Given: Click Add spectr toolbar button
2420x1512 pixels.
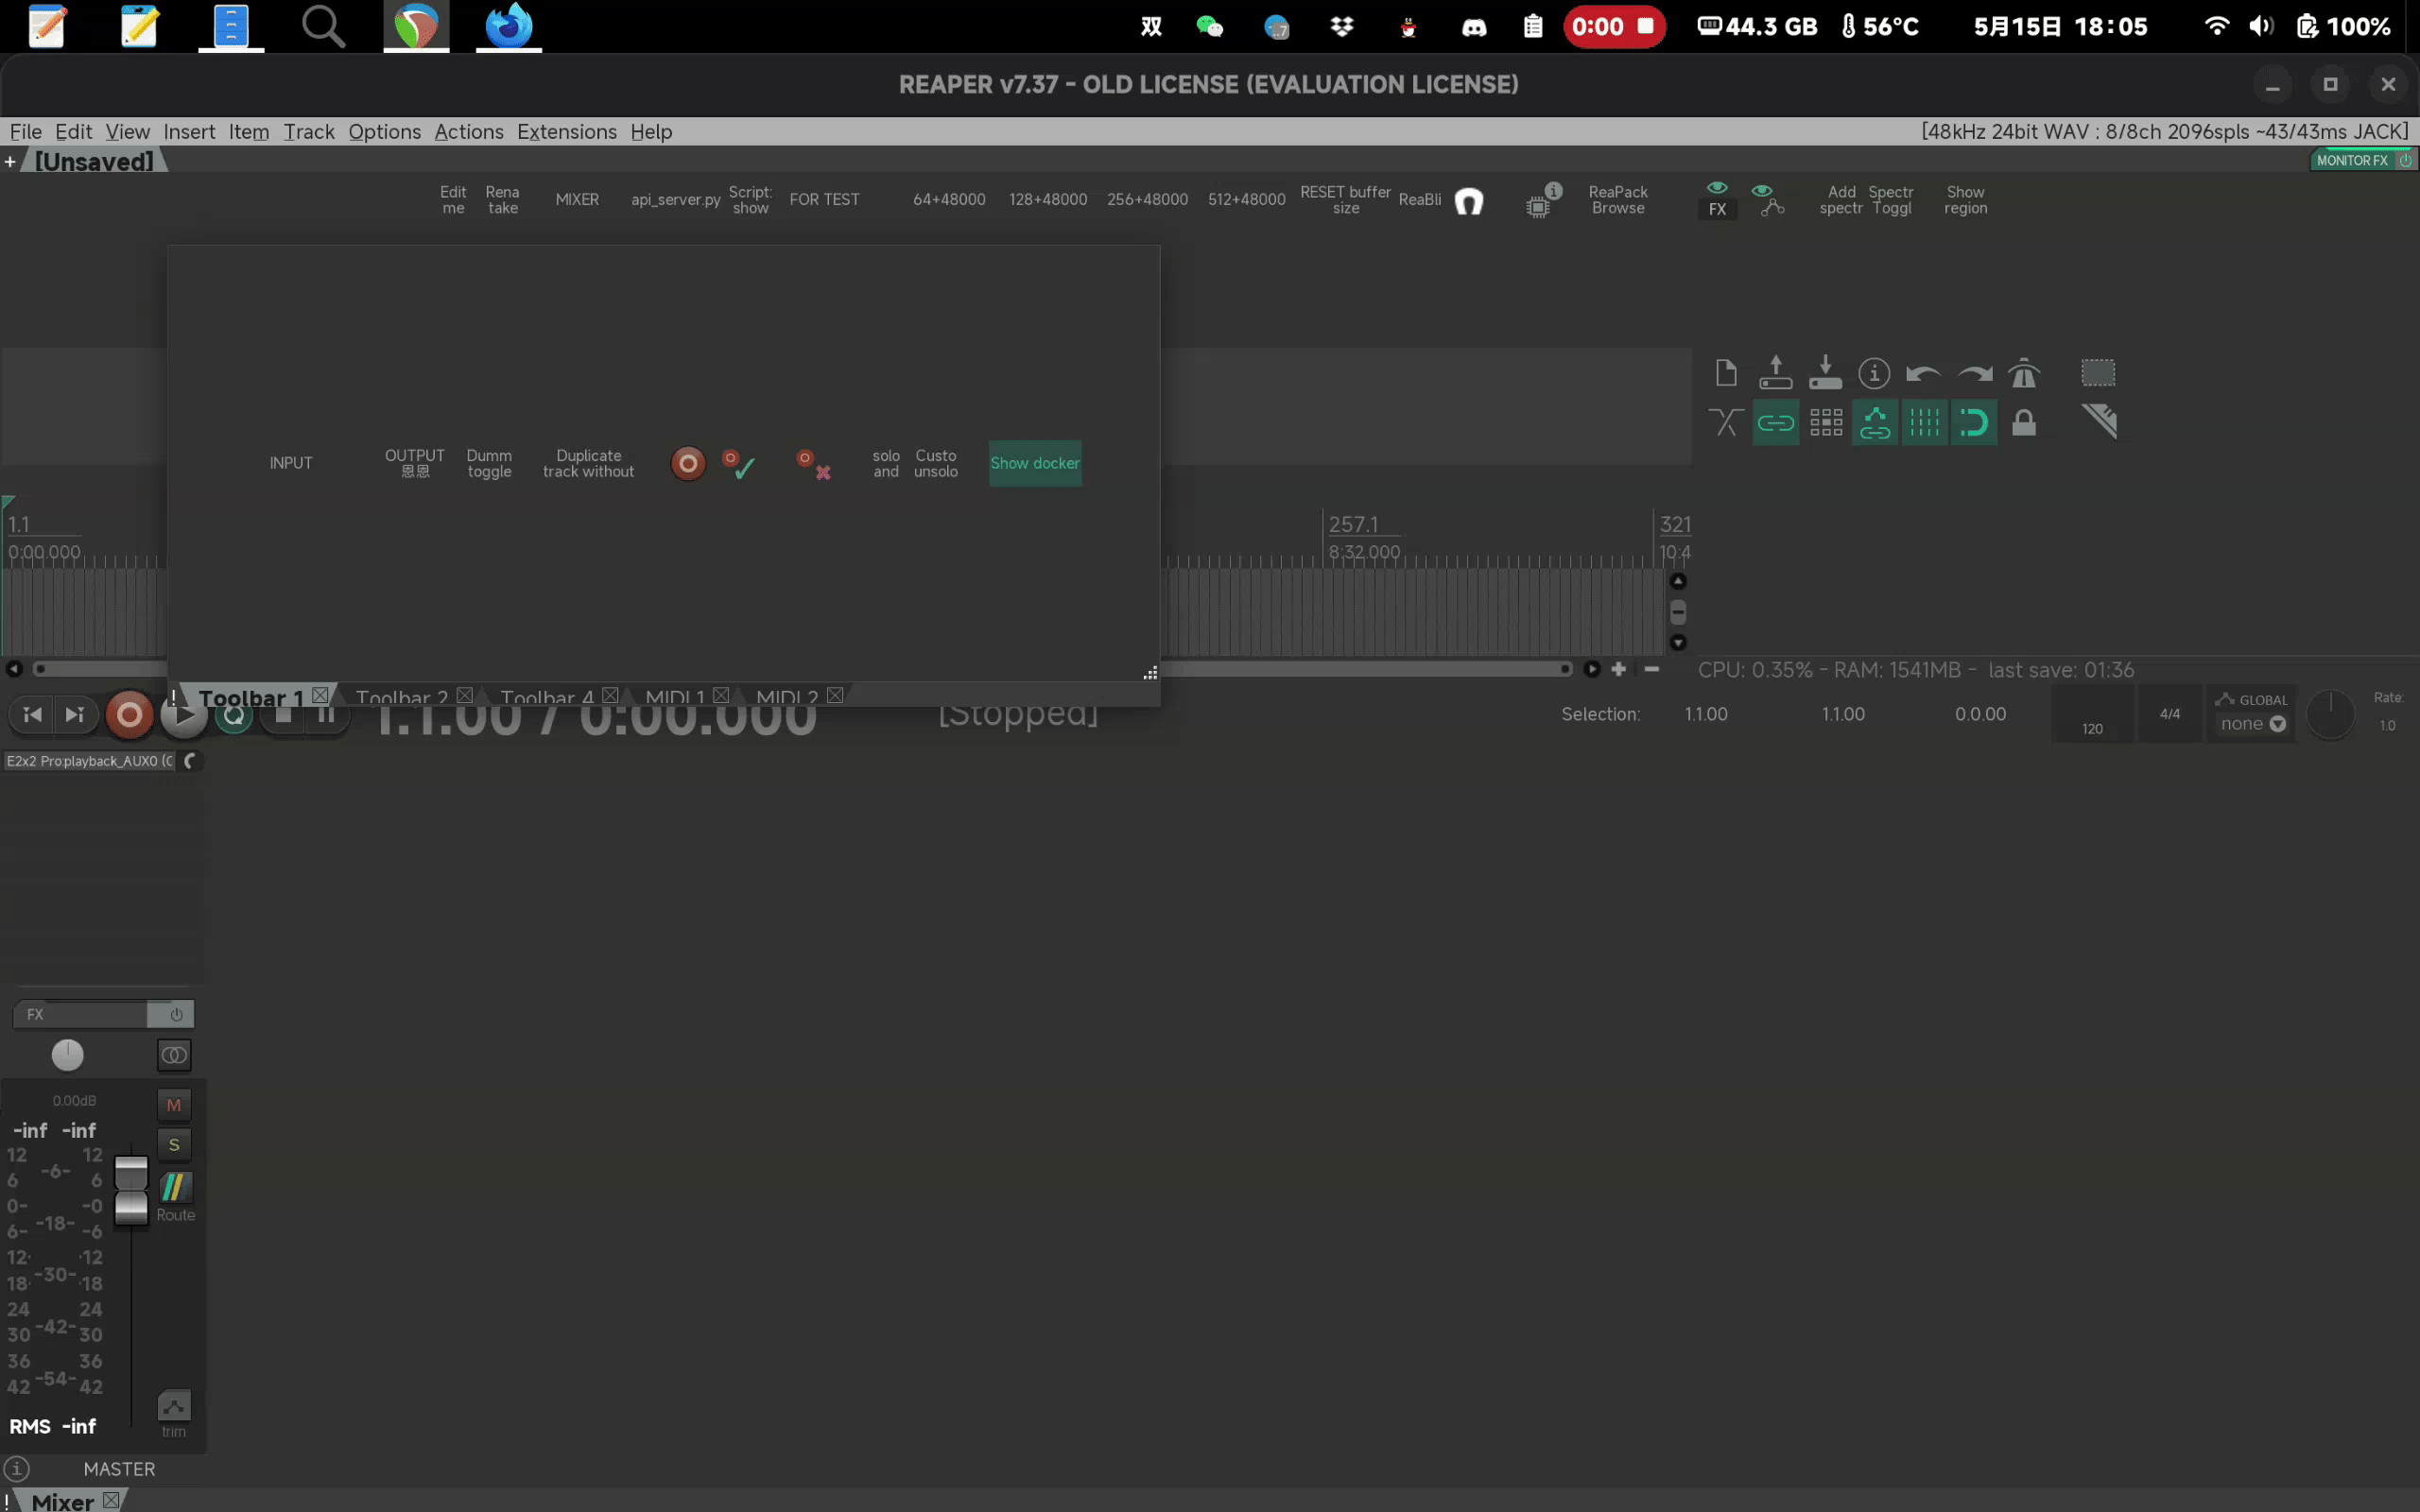Looking at the screenshot, I should (x=1840, y=200).
